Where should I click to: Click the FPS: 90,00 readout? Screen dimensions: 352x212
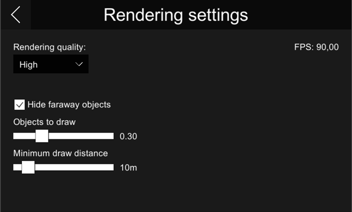[x=316, y=48]
